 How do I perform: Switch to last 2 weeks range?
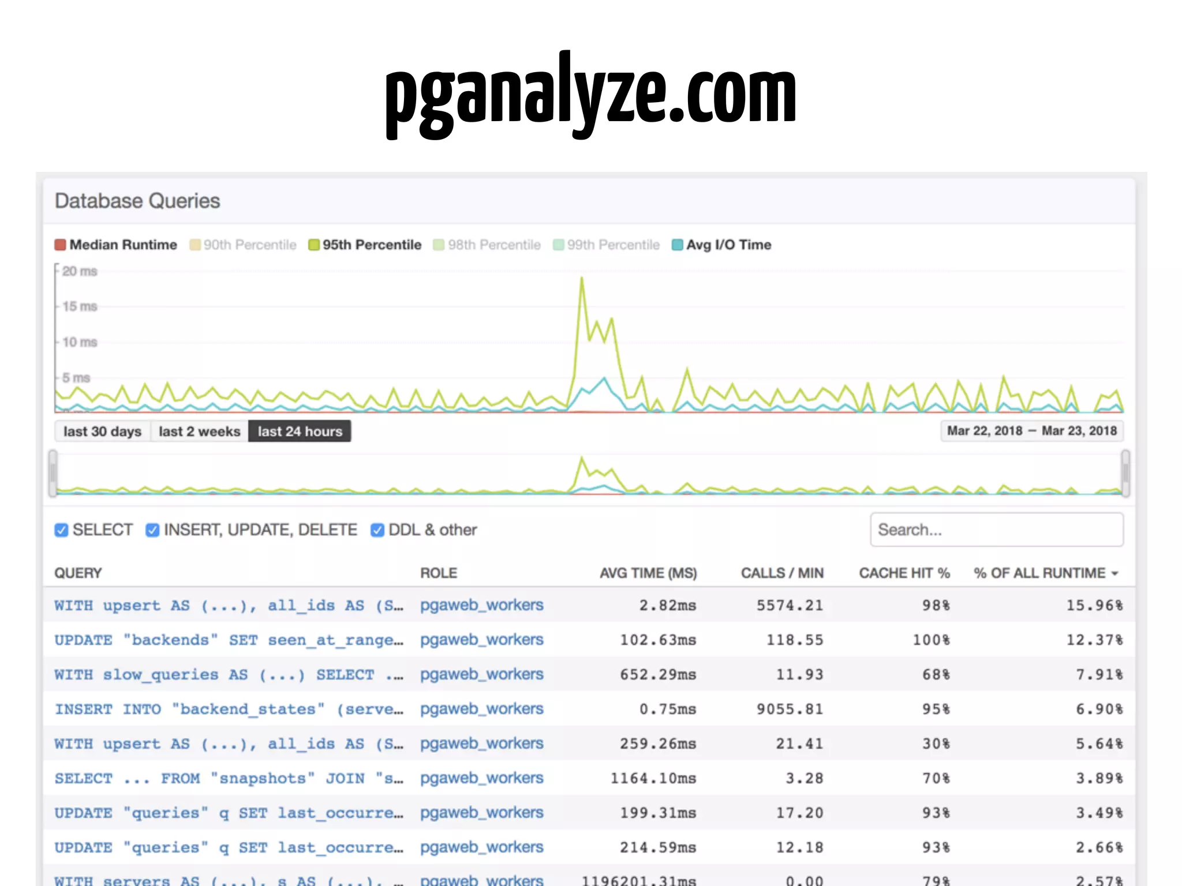(x=199, y=431)
